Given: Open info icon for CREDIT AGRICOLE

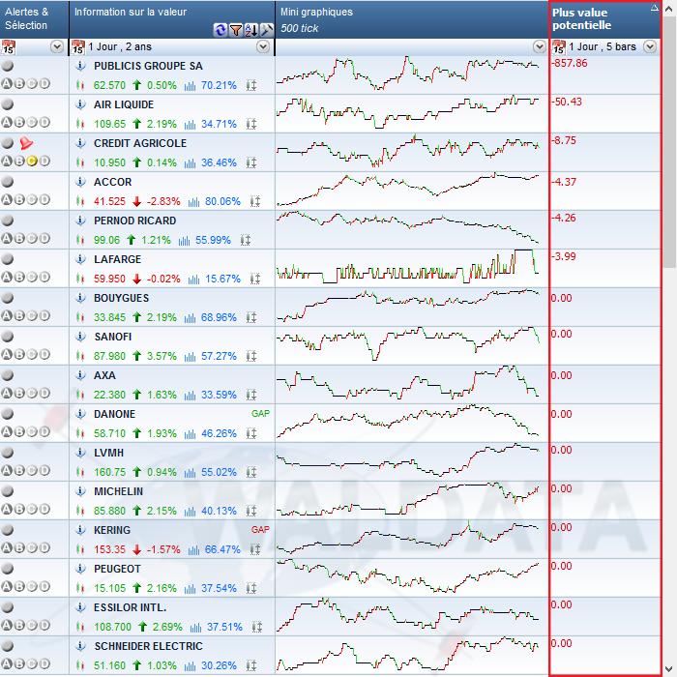Looking at the screenshot, I should coord(80,143).
